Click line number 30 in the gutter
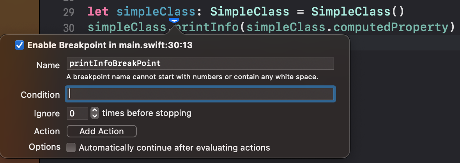 coord(68,28)
